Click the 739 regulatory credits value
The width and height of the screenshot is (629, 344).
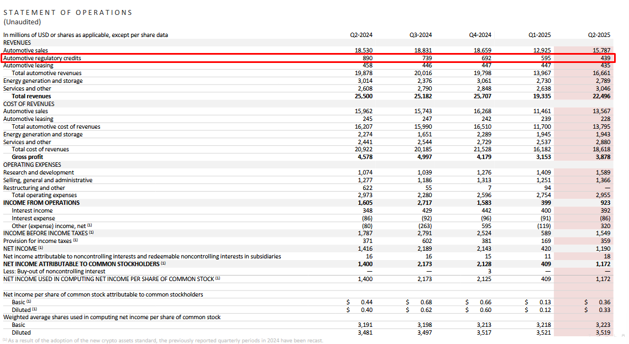[x=427, y=58]
